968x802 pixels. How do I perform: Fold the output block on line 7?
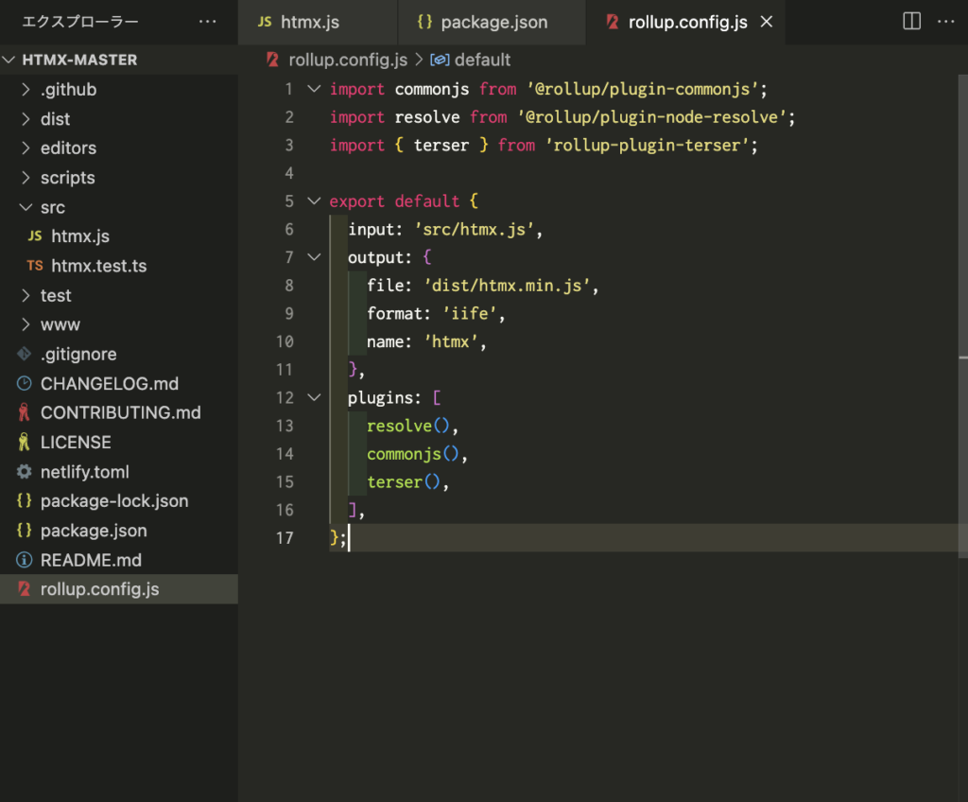tap(314, 257)
